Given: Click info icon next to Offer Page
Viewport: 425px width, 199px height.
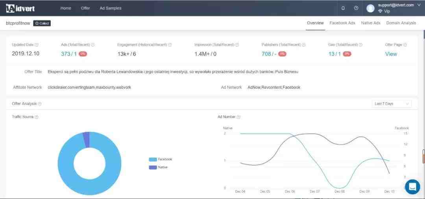Looking at the screenshot, I should click(x=405, y=45).
